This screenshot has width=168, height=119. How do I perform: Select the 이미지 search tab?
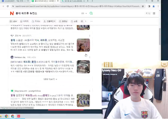pos(24,21)
